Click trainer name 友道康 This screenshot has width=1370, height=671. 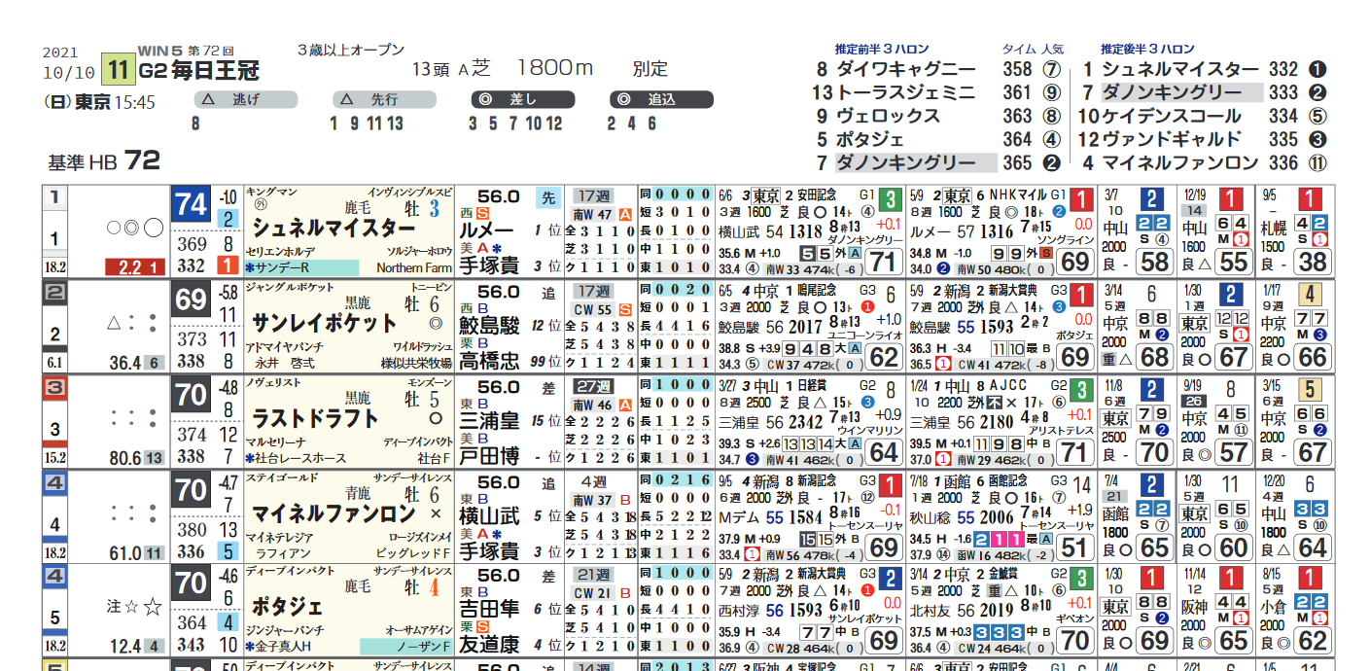(x=489, y=646)
